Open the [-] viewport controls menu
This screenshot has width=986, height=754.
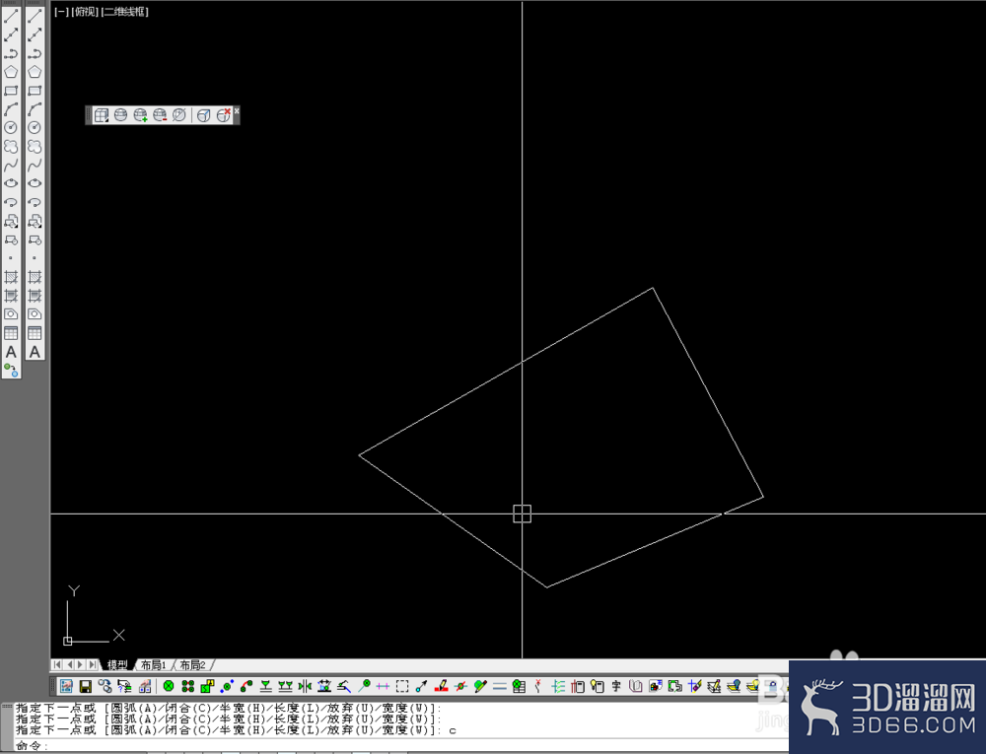(x=61, y=12)
